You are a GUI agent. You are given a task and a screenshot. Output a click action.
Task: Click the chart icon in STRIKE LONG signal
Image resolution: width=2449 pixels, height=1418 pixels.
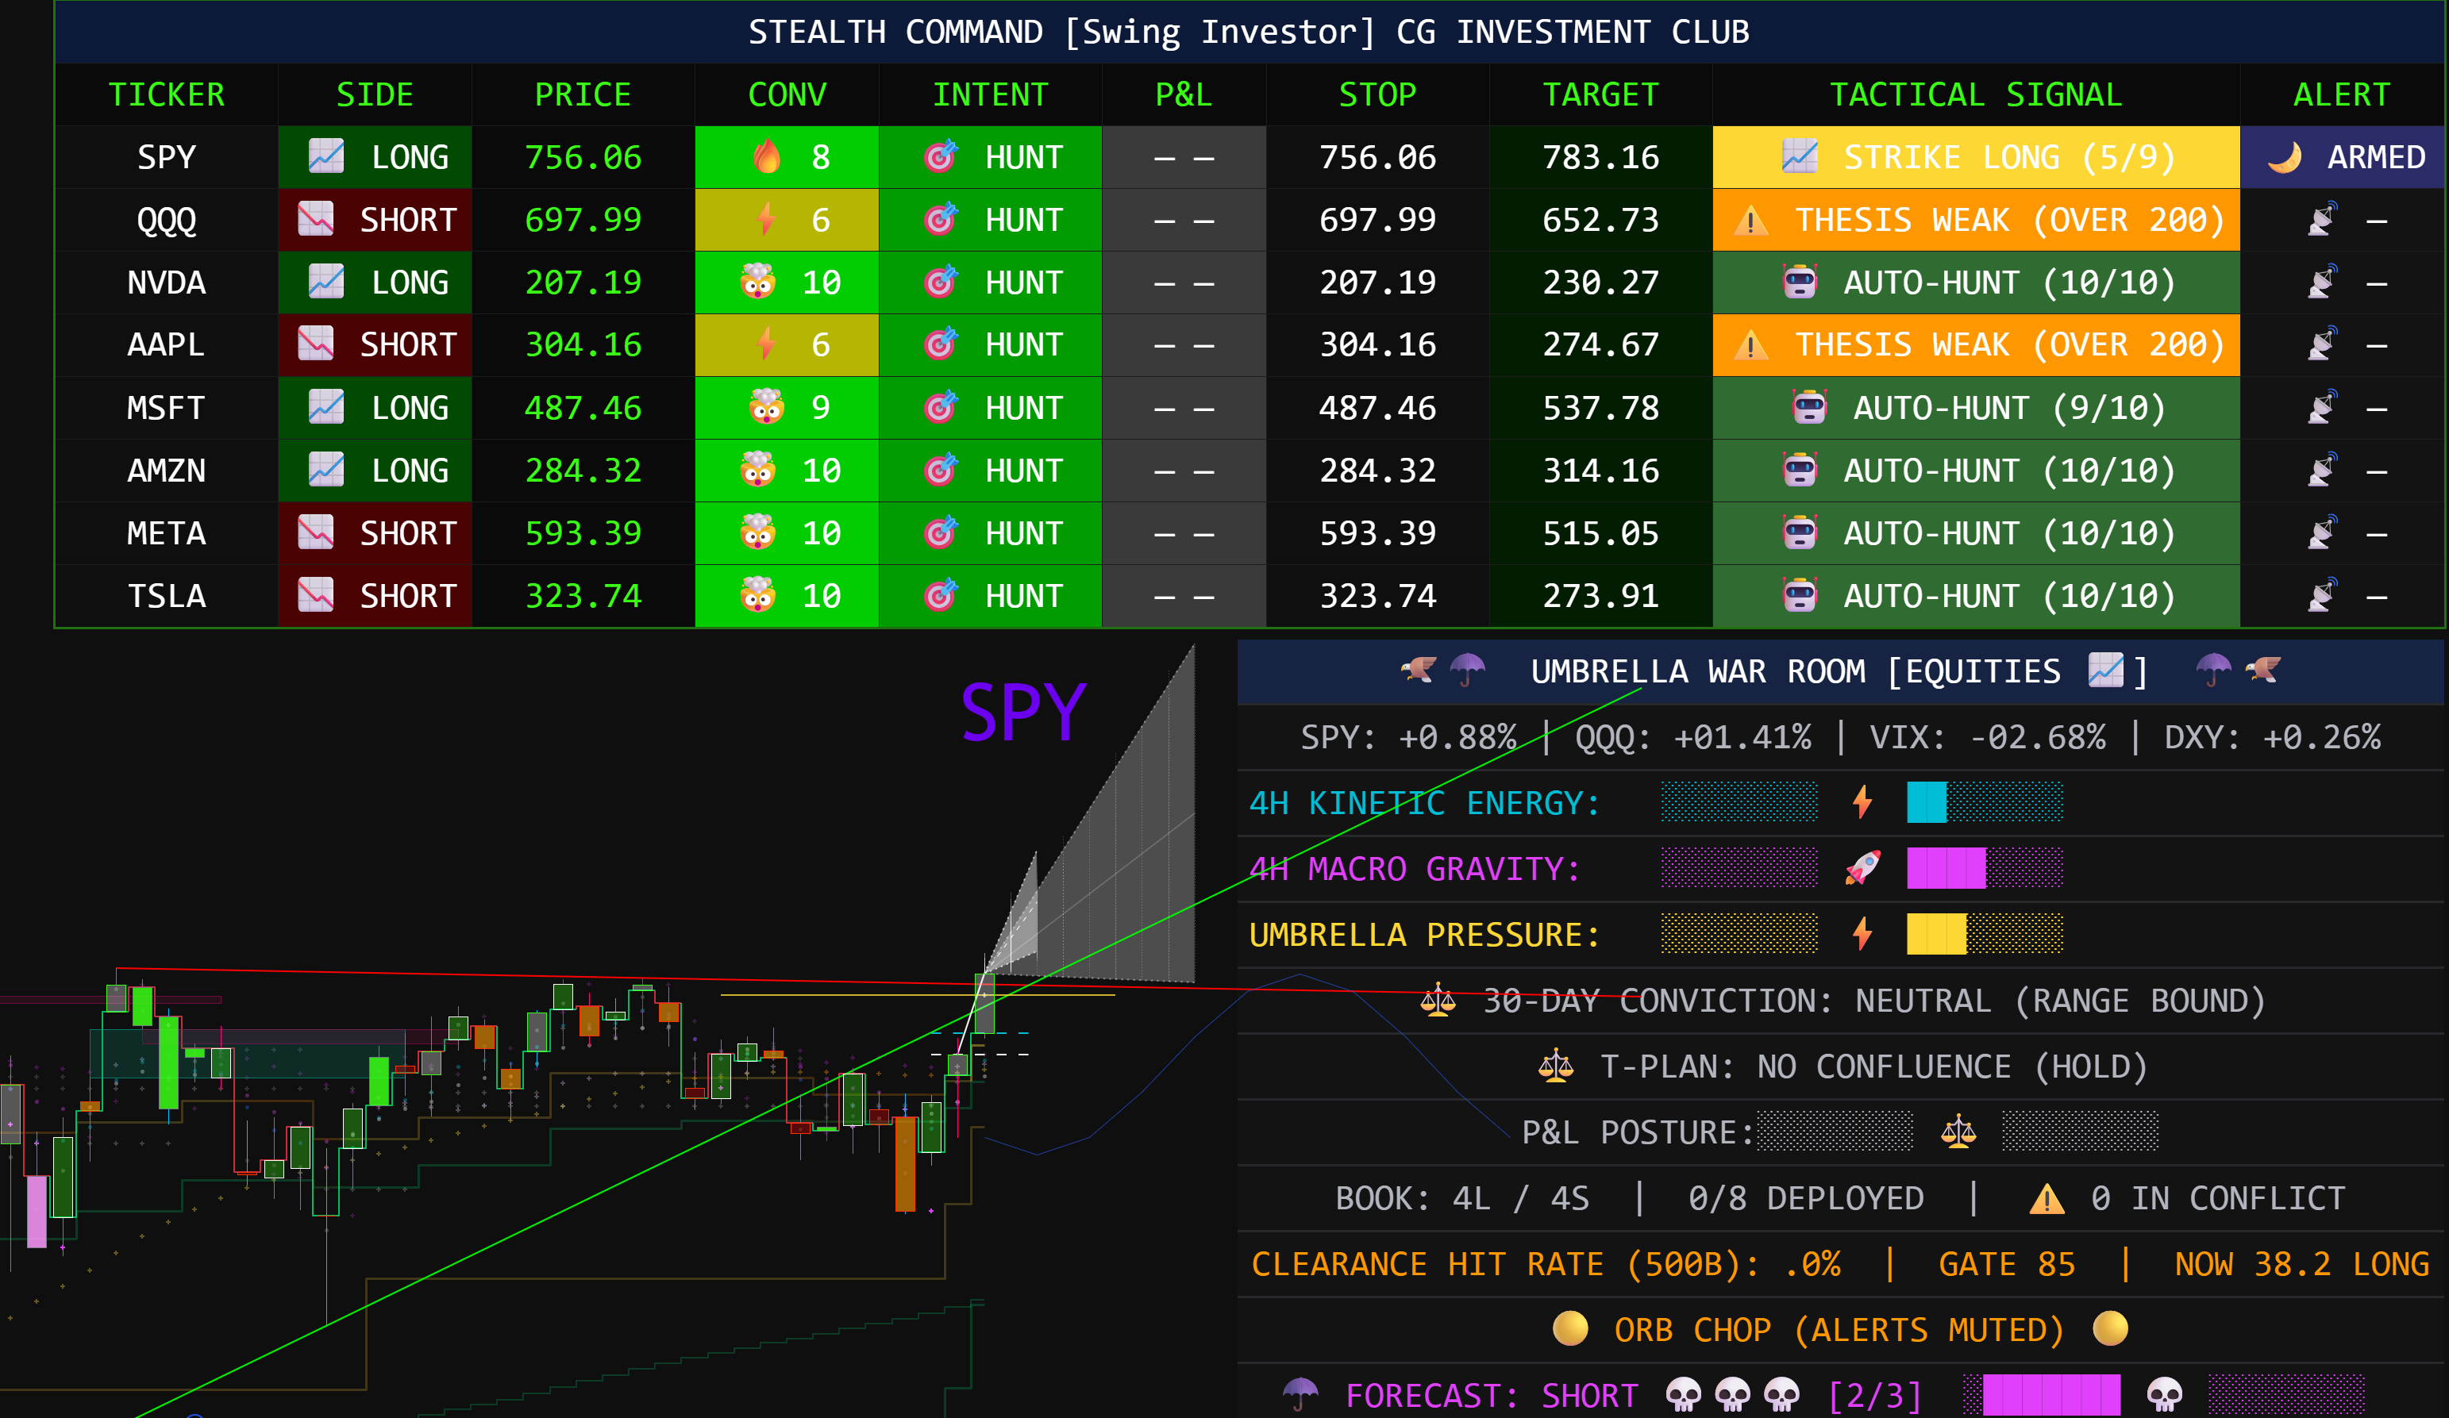click(1800, 156)
